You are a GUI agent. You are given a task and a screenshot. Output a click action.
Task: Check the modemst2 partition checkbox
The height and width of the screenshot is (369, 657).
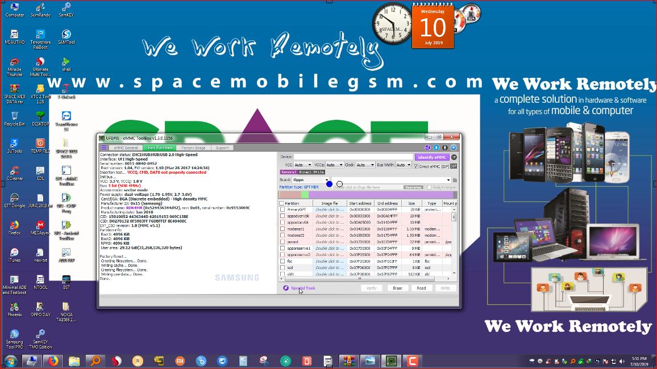pos(282,236)
